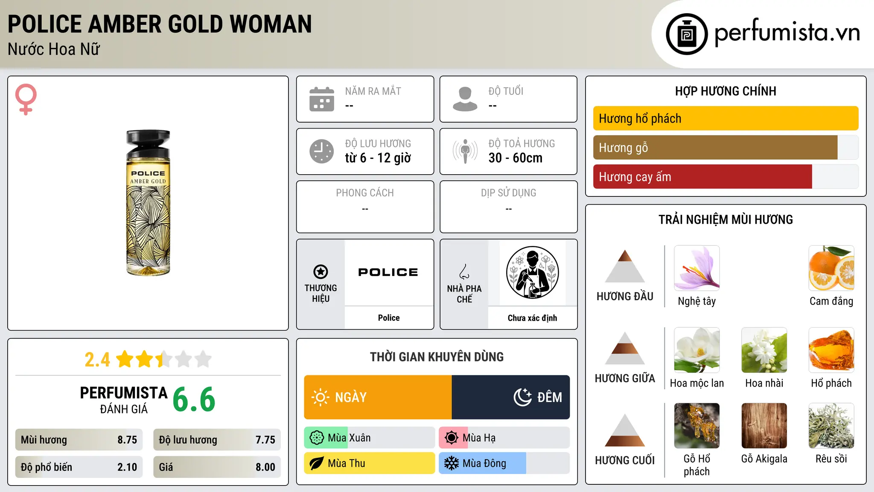Image resolution: width=874 pixels, height=492 pixels.
Task: Click the nose icon above Nhà pha chế
Action: pos(464,272)
